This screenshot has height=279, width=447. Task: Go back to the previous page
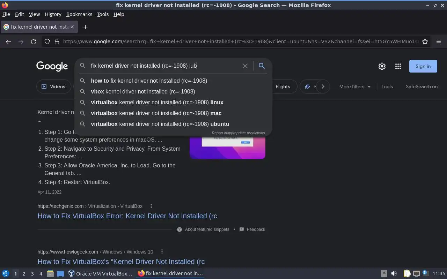(x=8, y=42)
